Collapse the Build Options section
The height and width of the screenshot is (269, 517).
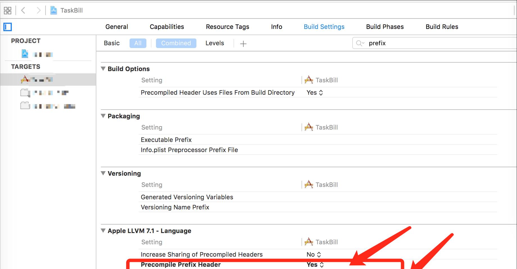(x=103, y=69)
